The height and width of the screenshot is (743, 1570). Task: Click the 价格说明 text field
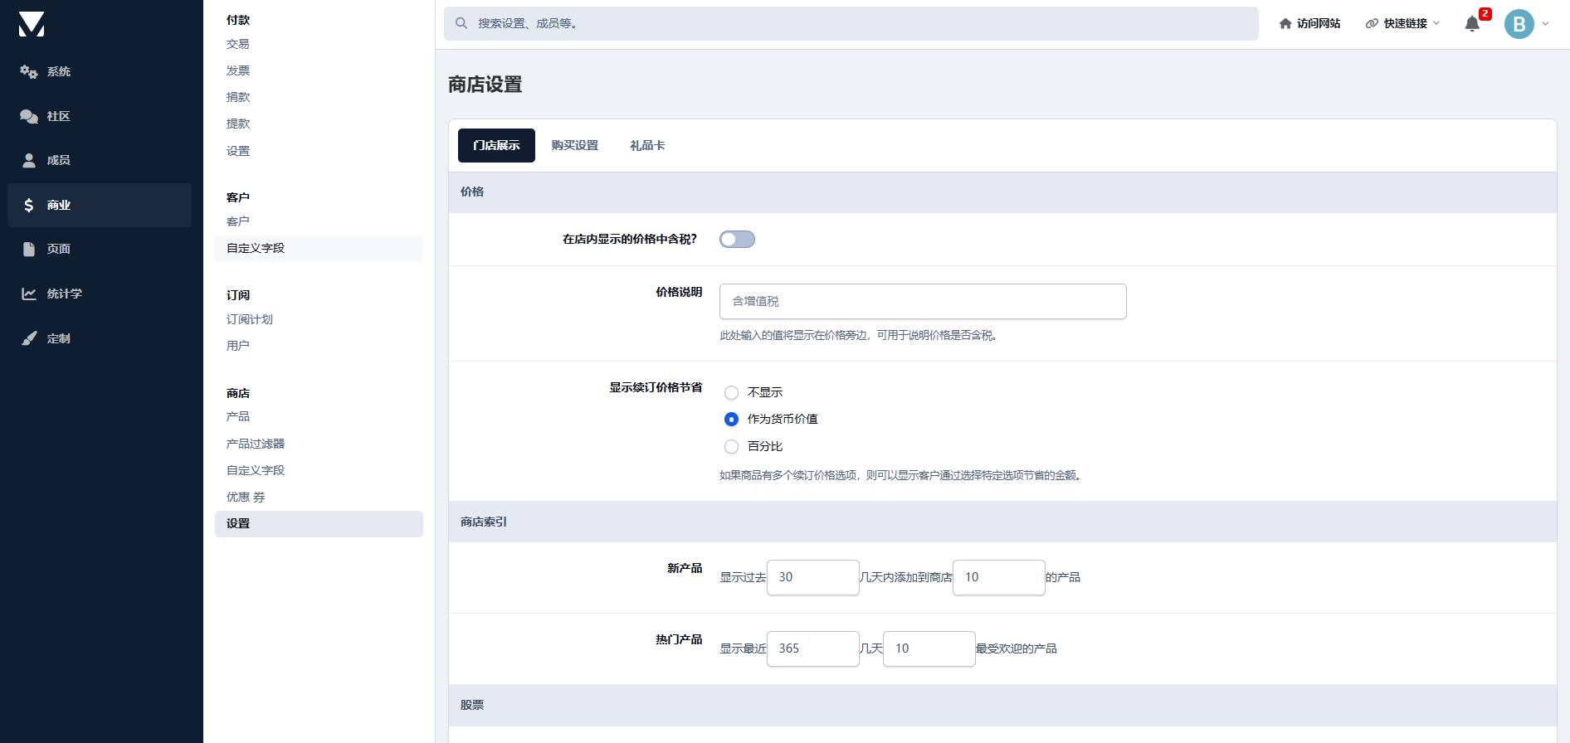(922, 302)
